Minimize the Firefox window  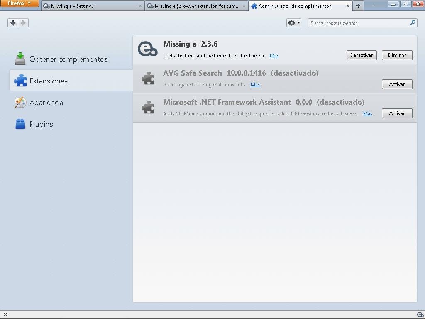tap(393, 4)
